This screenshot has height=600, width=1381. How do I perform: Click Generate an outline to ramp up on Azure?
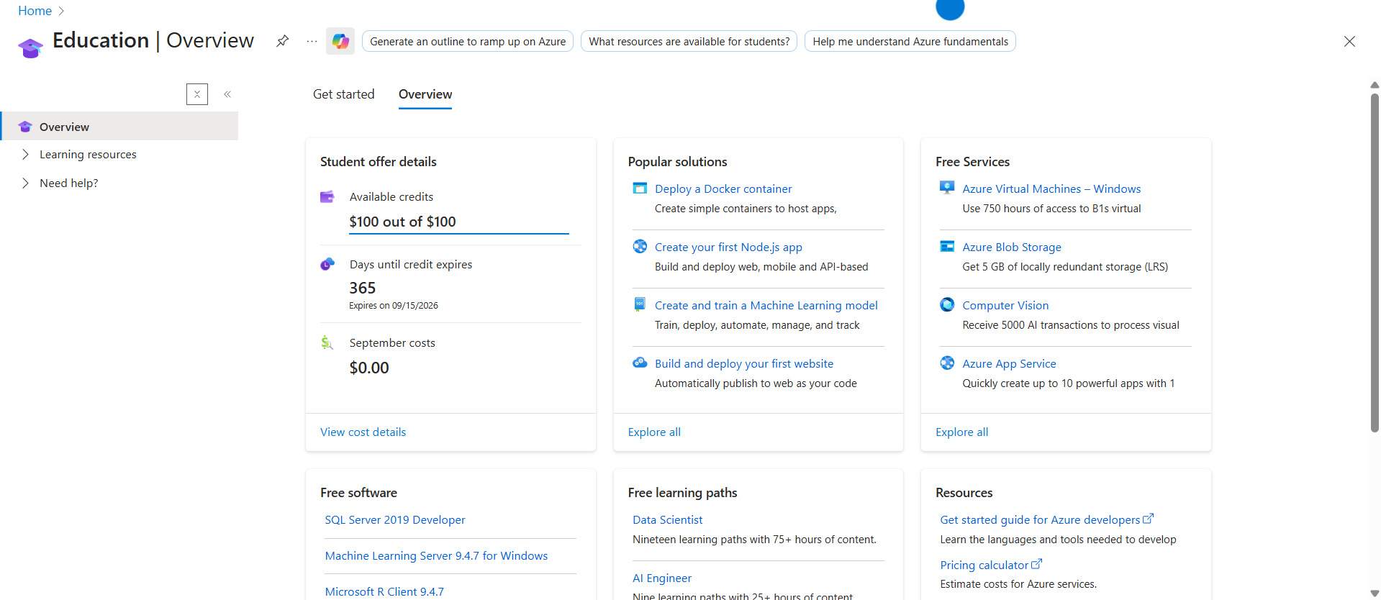pos(468,42)
